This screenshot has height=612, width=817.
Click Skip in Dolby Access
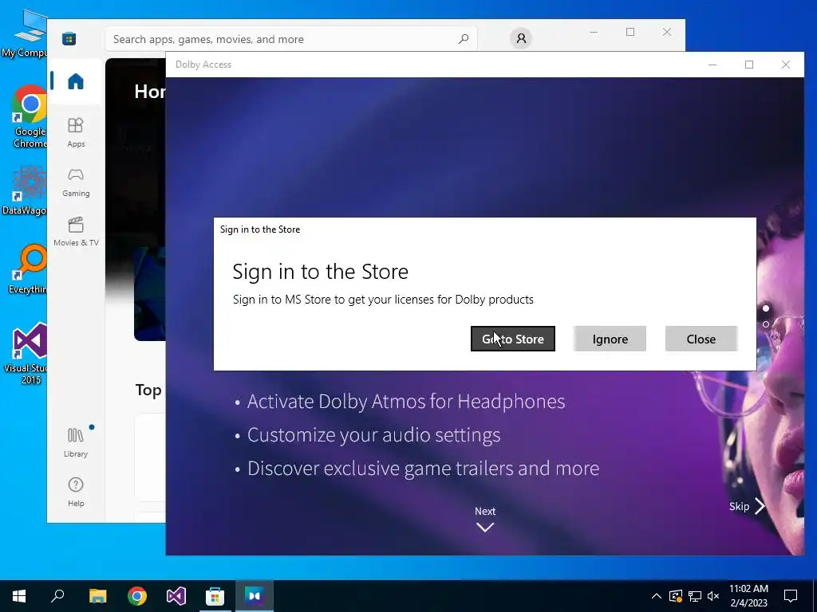(x=747, y=506)
